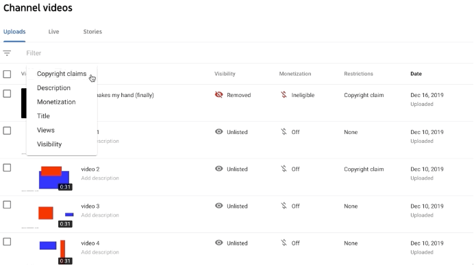Sort by the Date column header
Image resolution: width=474 pixels, height=270 pixels.
tap(416, 74)
